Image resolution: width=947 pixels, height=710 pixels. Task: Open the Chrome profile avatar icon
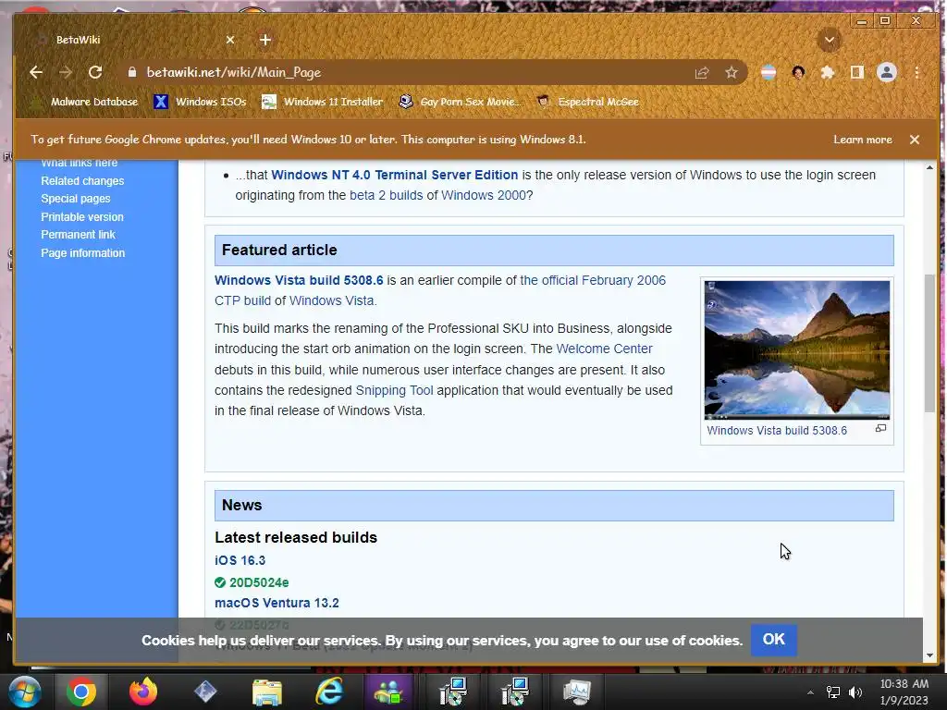coord(887,72)
